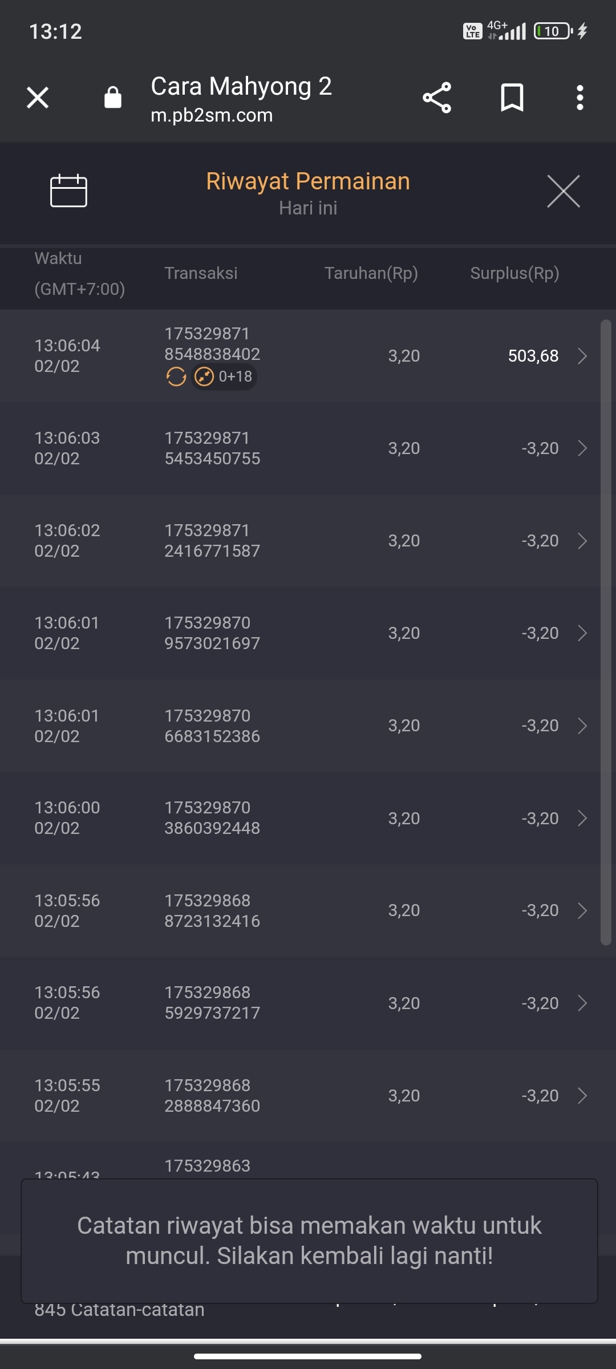Viewport: 616px width, 1369px height.
Task: Close the Riwayat Permainan panel
Action: tap(563, 191)
